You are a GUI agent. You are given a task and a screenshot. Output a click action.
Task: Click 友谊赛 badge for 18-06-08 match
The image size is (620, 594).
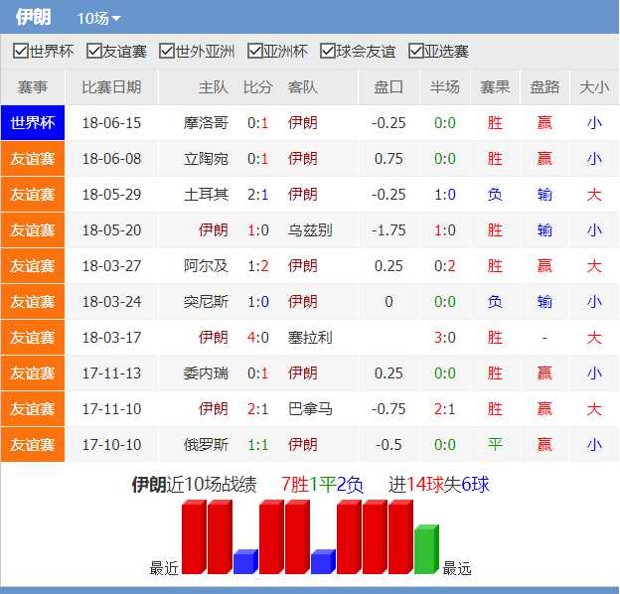pyautogui.click(x=33, y=159)
